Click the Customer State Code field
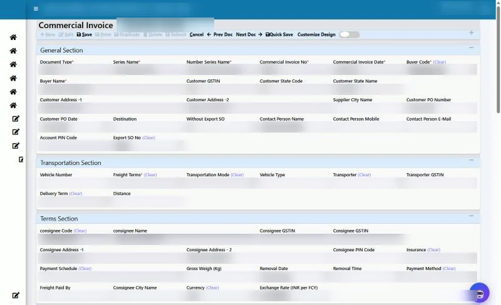 (x=294, y=89)
